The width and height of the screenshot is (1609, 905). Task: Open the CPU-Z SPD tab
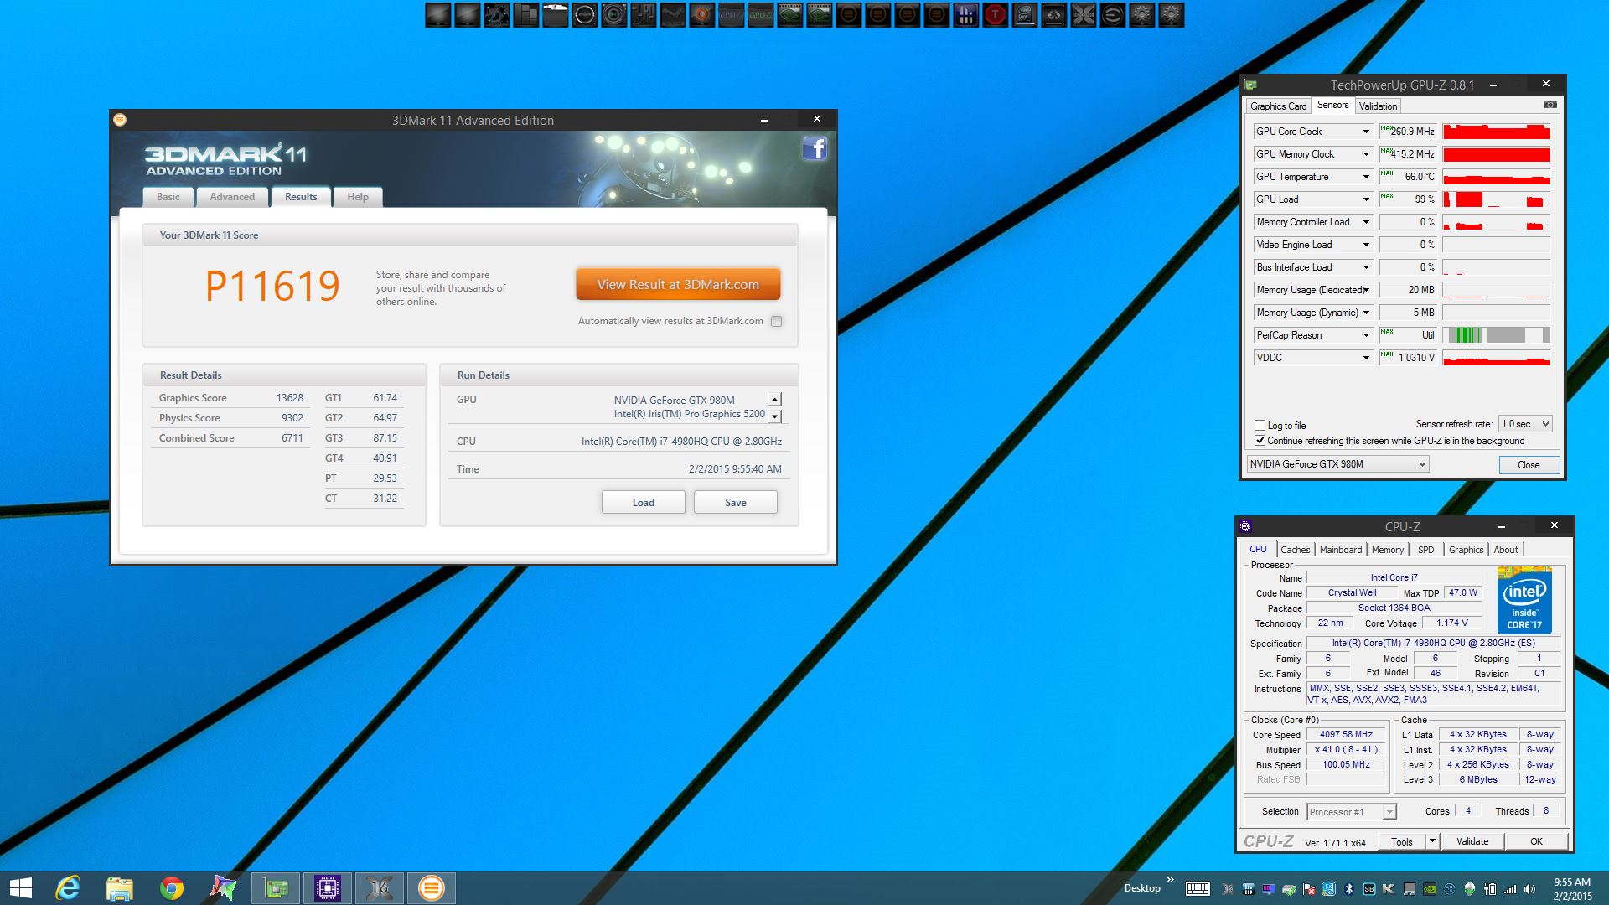point(1426,550)
